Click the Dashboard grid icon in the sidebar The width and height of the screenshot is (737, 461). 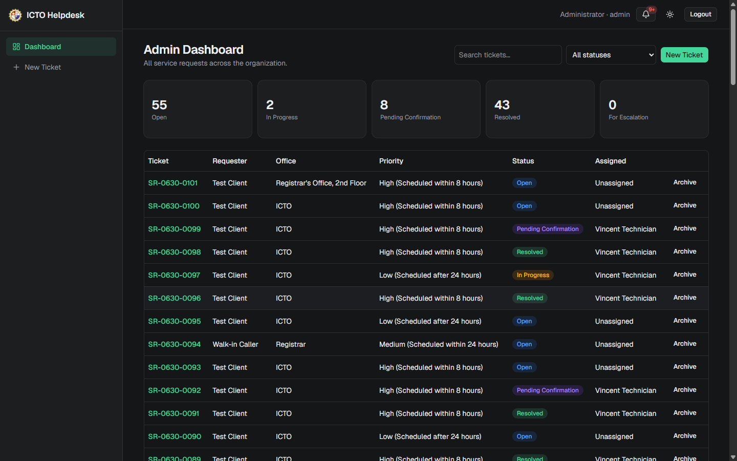[16, 47]
